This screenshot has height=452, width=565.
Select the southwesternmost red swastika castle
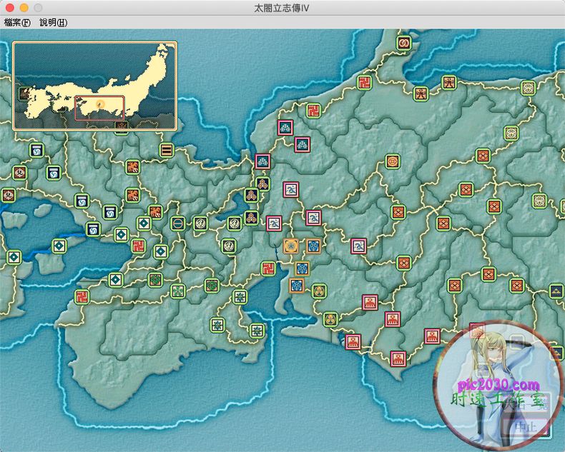click(x=82, y=296)
